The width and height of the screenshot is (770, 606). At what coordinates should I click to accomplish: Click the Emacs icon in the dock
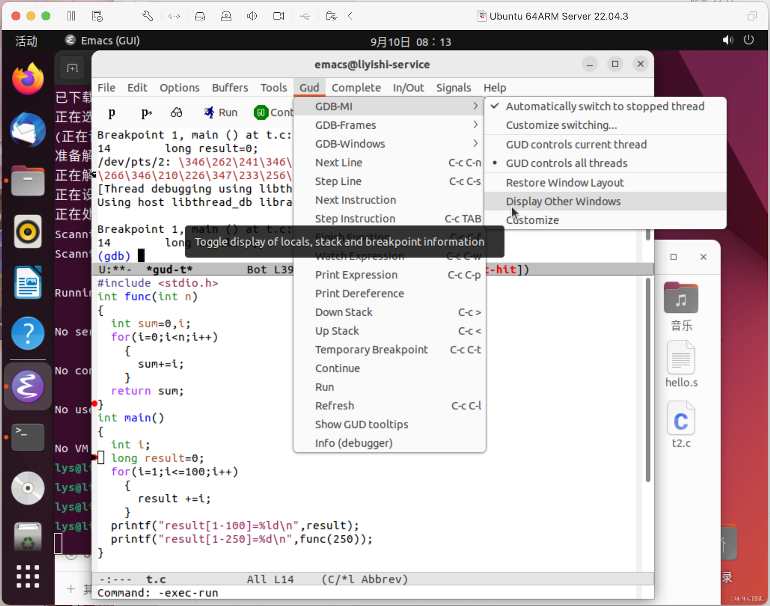tap(28, 386)
